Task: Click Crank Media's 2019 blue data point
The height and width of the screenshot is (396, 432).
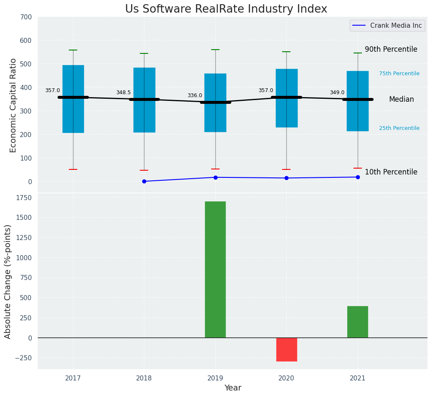Action: pos(215,177)
